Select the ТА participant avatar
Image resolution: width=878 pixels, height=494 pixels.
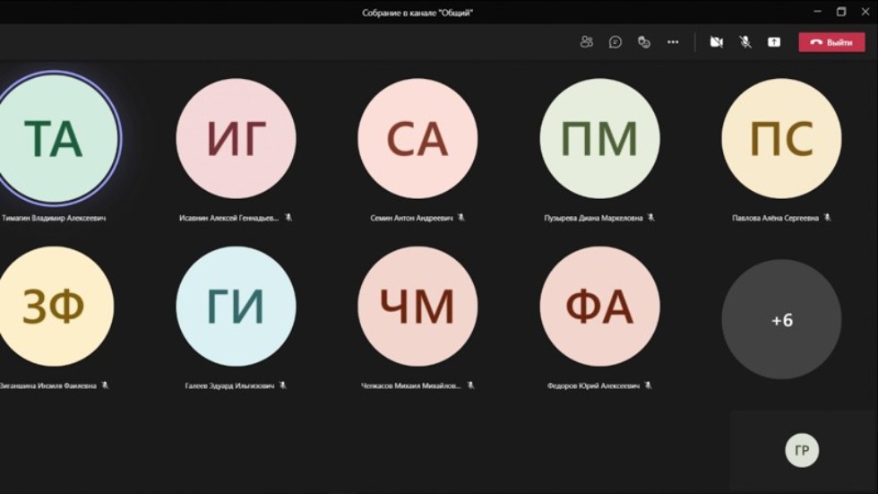coord(56,138)
